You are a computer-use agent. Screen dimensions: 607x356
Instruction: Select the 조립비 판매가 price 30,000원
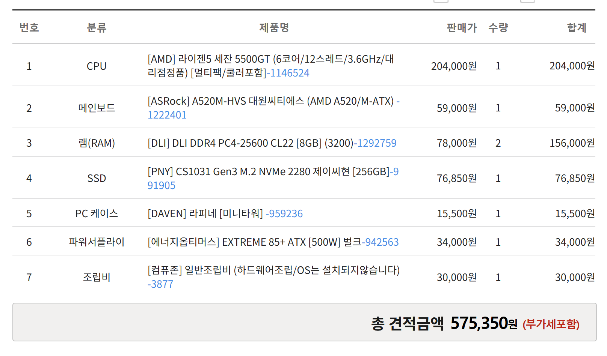[457, 277]
